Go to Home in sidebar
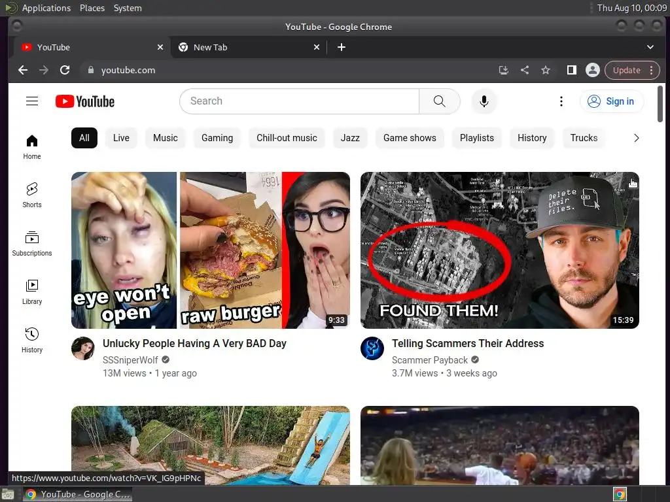670x502 pixels. tap(32, 147)
